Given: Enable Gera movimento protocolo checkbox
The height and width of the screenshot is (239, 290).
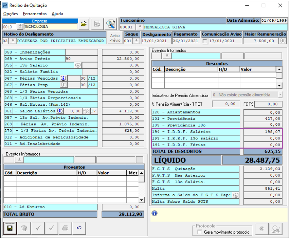Looking at the screenshot, I should point(200,232).
